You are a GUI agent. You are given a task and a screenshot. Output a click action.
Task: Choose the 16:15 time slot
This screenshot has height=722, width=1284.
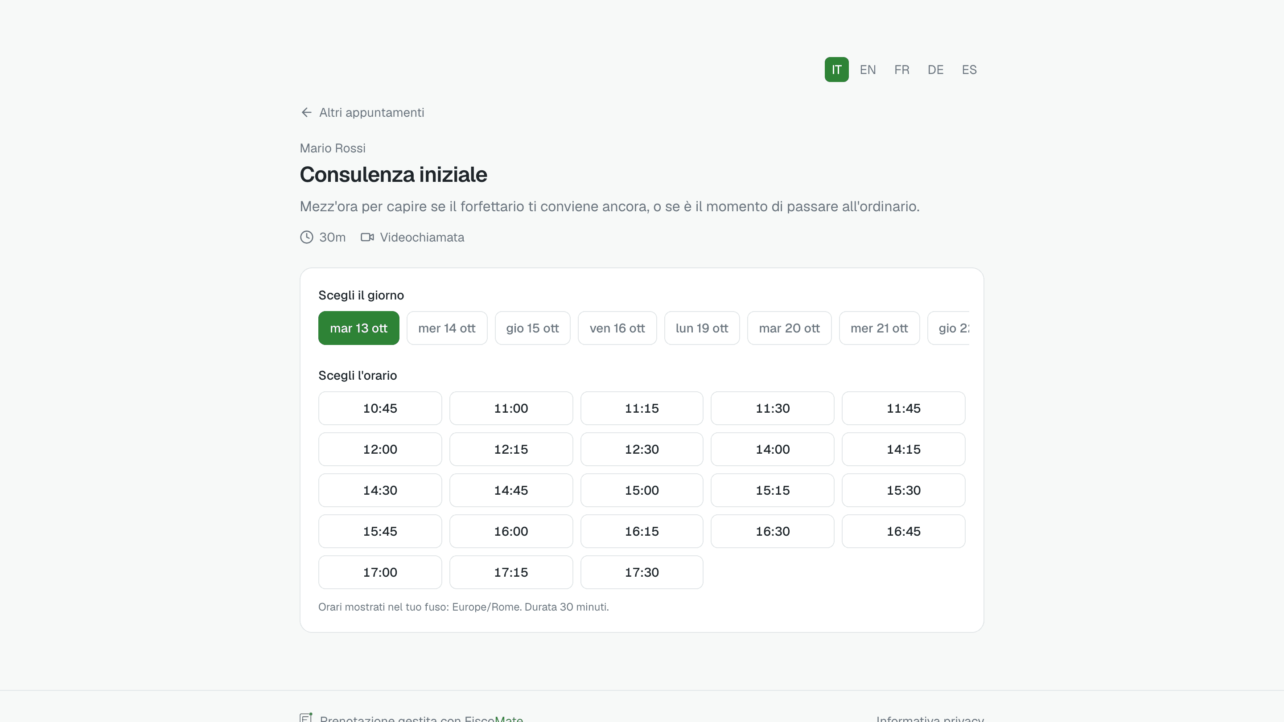642,532
